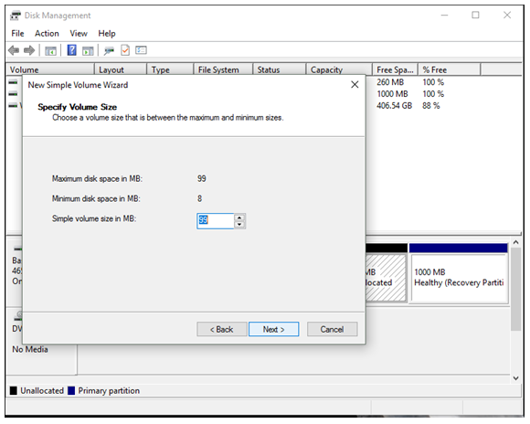The image size is (530, 424).
Task: Open the File menu
Action: tap(17, 34)
